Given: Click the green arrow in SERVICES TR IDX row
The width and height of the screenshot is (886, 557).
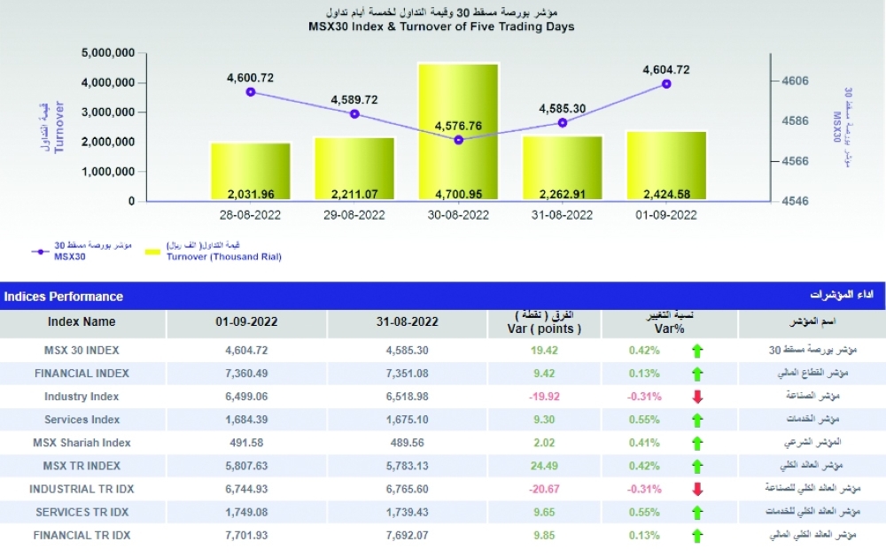Looking at the screenshot, I should [x=697, y=512].
